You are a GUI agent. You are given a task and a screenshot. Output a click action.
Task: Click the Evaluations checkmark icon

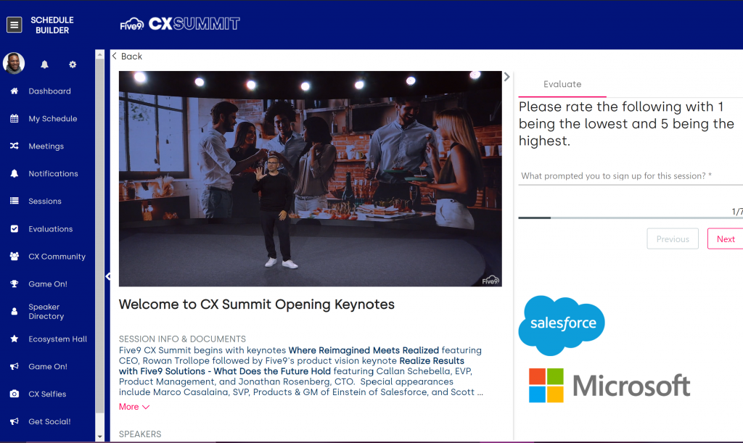click(15, 228)
